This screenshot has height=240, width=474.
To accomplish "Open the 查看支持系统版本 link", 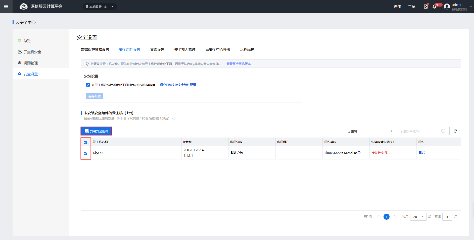I will click(x=239, y=64).
